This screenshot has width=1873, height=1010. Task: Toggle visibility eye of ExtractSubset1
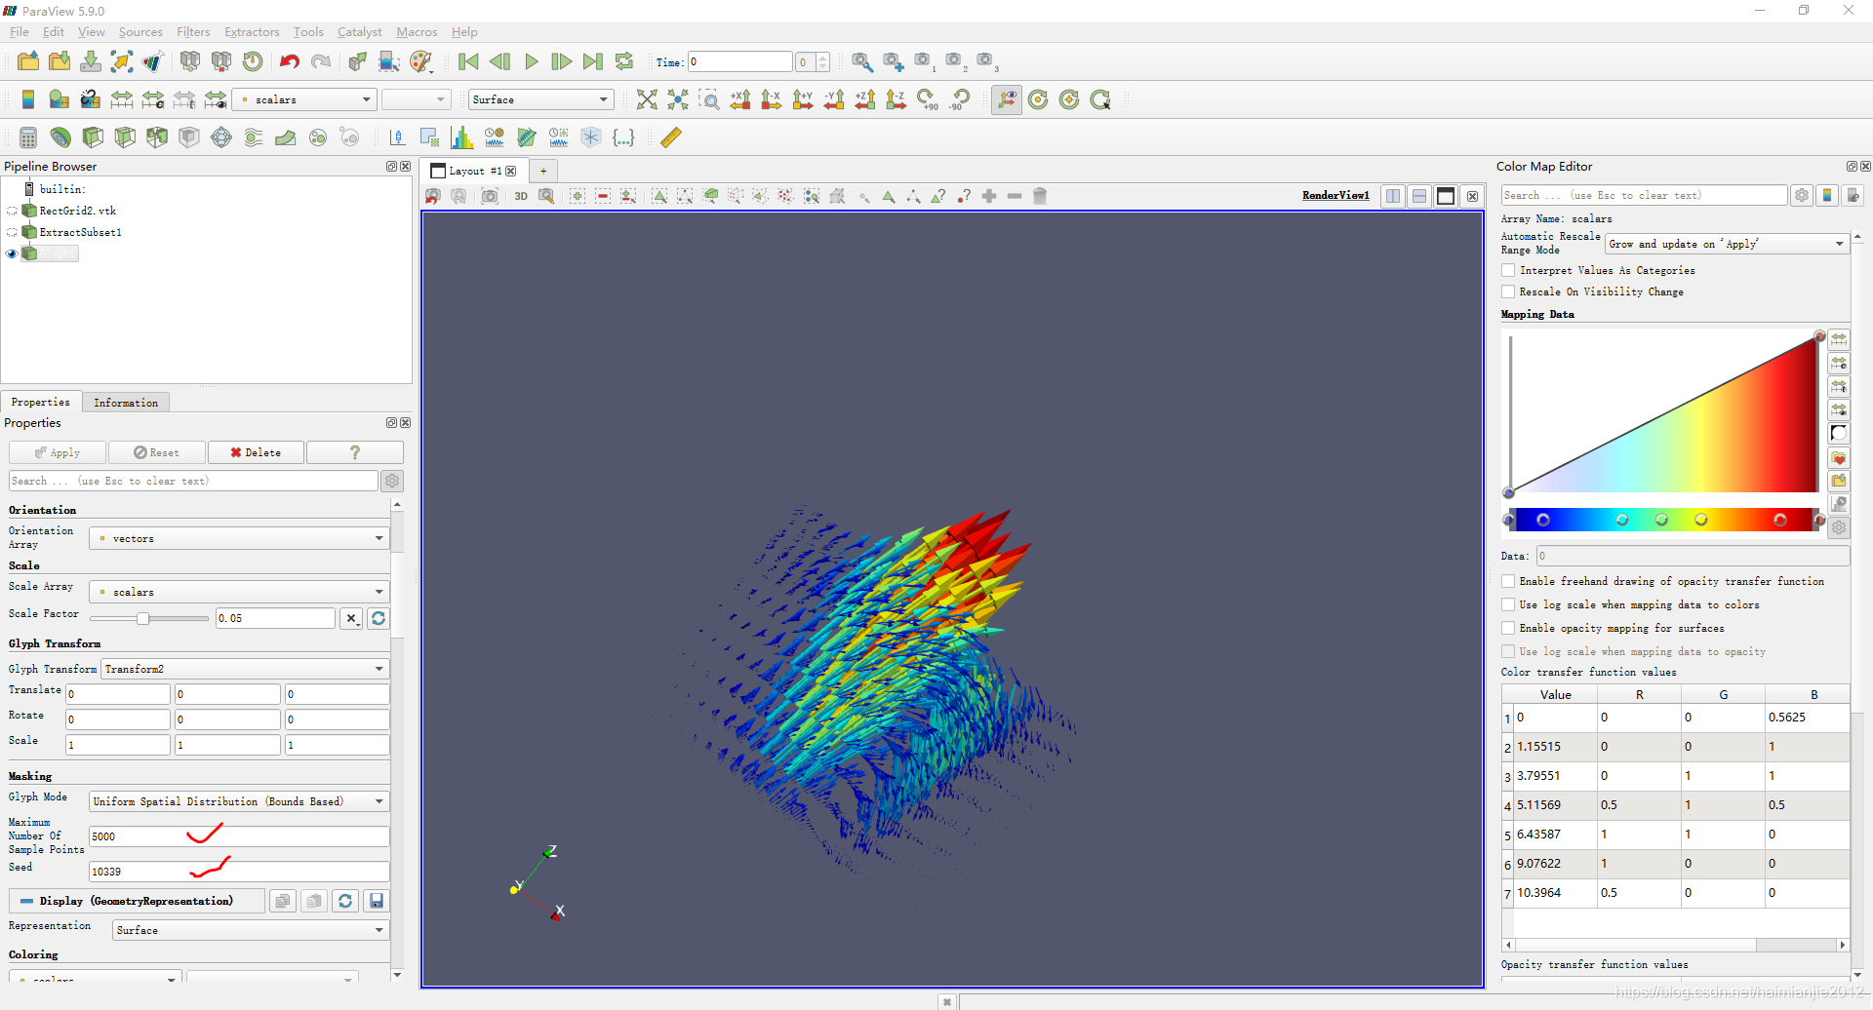pos(12,232)
